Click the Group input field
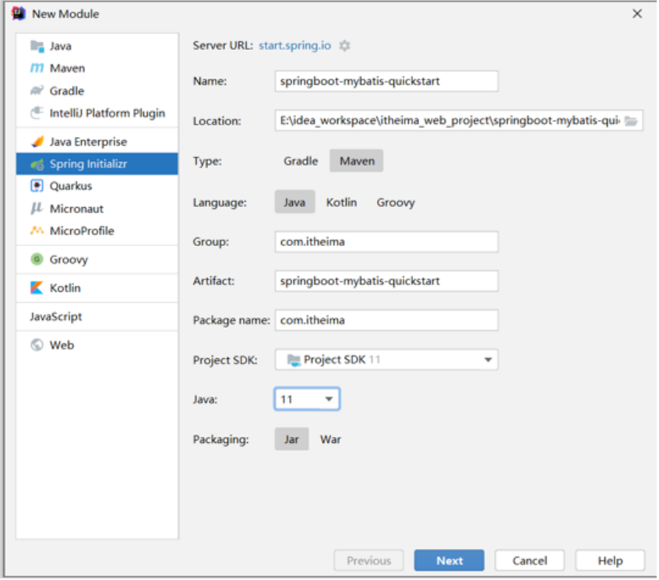Screen dimensions: 659x580 [386, 242]
